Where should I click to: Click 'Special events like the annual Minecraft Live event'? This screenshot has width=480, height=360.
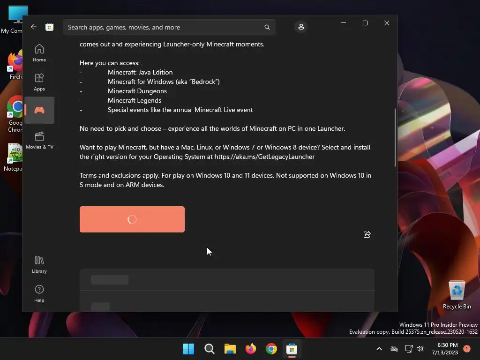tap(180, 110)
